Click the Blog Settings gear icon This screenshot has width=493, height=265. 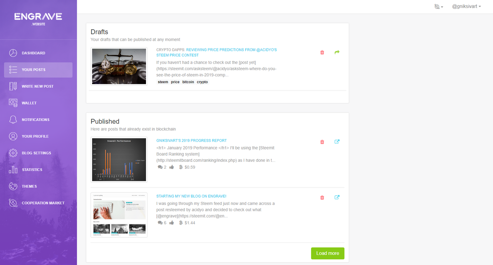13,153
